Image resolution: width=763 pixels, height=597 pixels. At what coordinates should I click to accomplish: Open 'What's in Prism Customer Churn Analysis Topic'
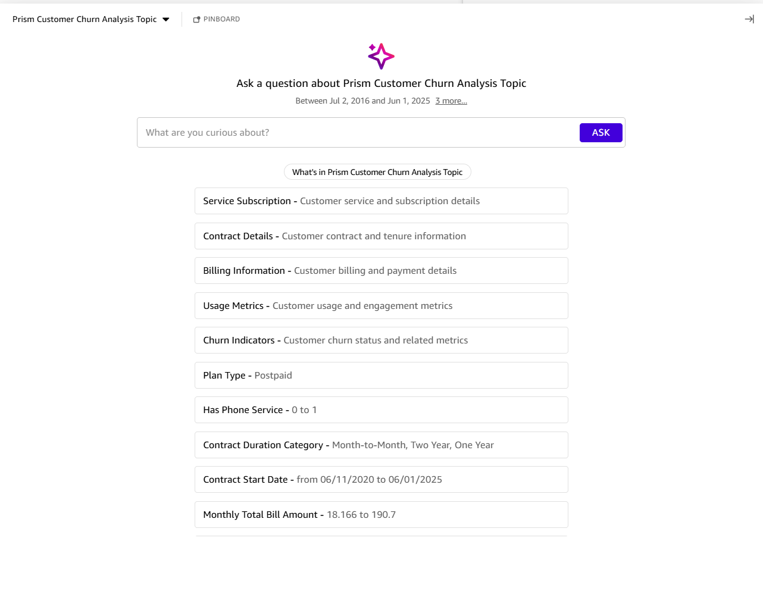377,172
